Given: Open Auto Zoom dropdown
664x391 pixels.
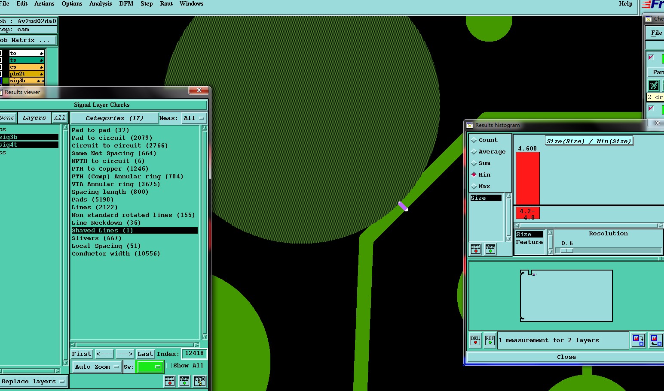Looking at the screenshot, I should pos(97,367).
